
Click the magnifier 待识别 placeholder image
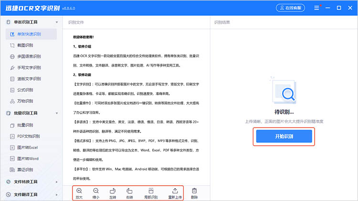[284, 90]
